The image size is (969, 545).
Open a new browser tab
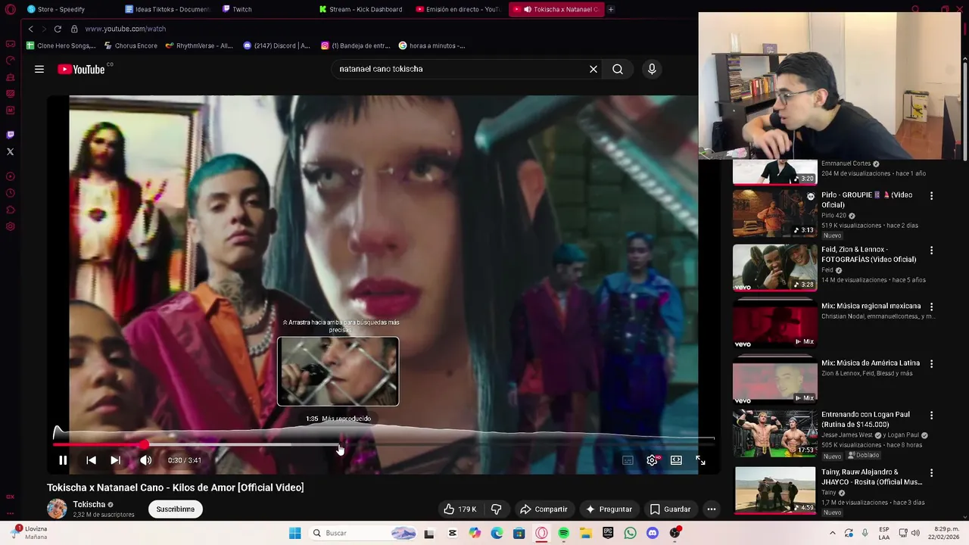[x=611, y=9]
